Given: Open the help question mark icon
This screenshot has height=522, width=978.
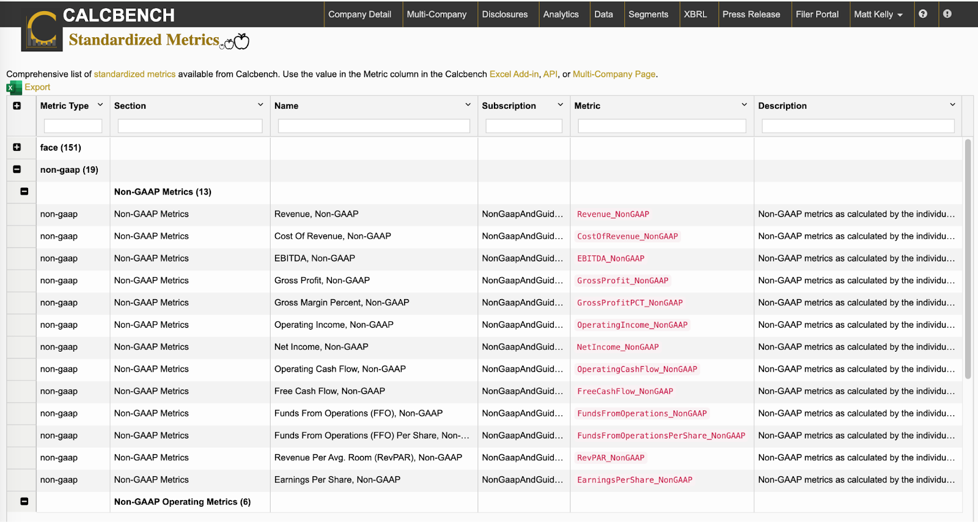Looking at the screenshot, I should 923,14.
